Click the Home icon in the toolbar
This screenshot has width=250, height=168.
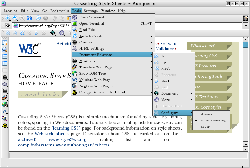[29, 18]
